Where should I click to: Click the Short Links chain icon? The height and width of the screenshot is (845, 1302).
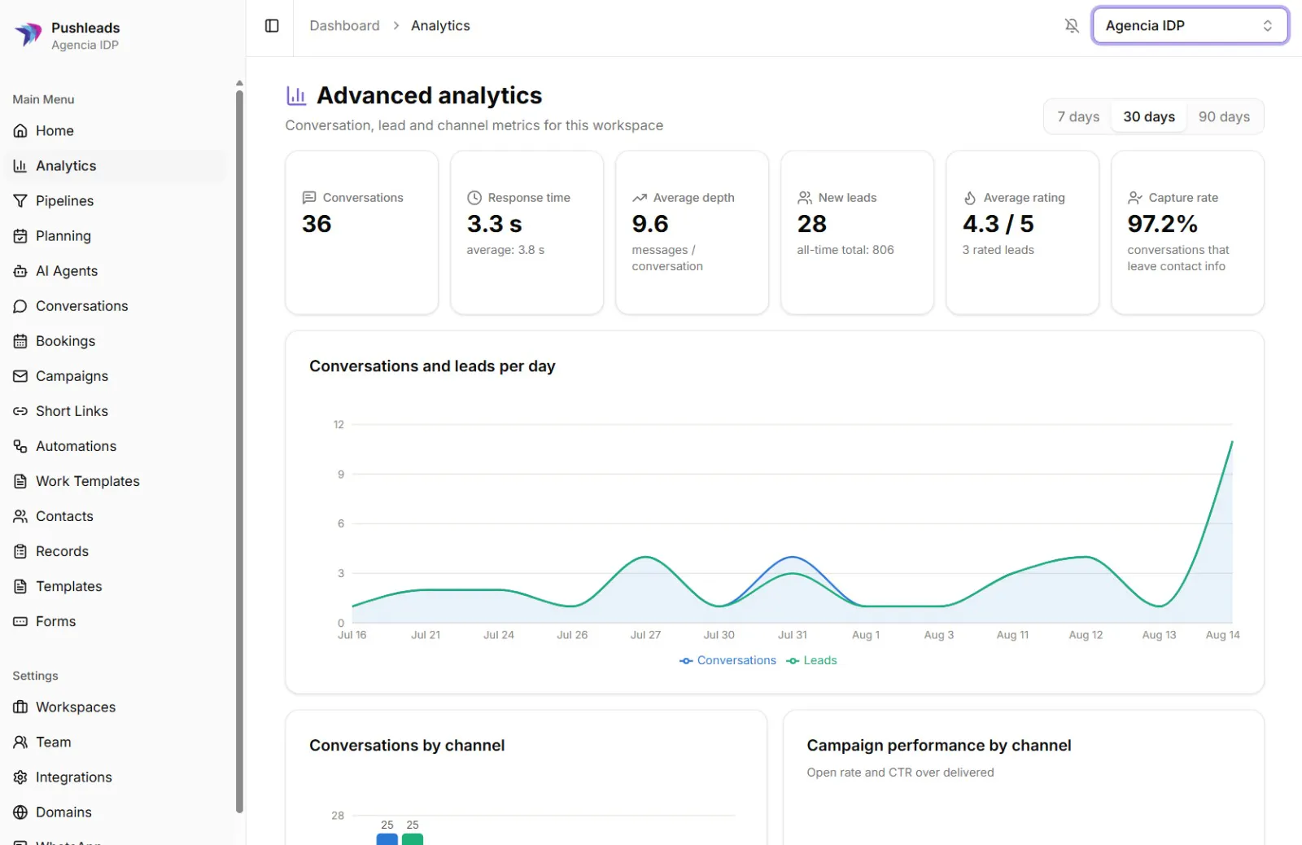20,411
